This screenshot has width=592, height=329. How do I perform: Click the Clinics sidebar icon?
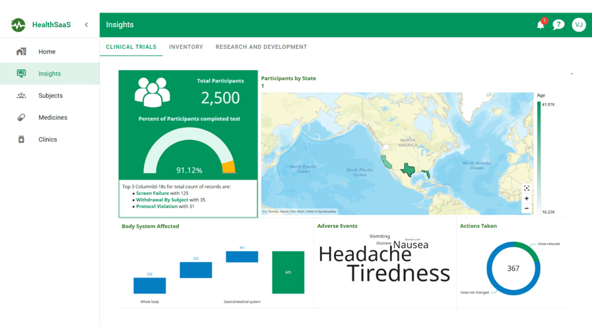coord(21,139)
